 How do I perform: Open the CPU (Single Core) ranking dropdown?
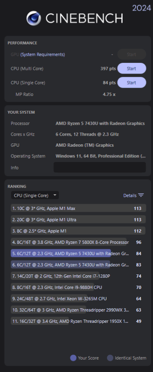35,195
